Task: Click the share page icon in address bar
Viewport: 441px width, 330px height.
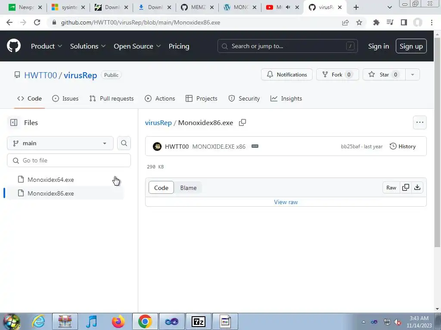Action: (x=345, y=22)
